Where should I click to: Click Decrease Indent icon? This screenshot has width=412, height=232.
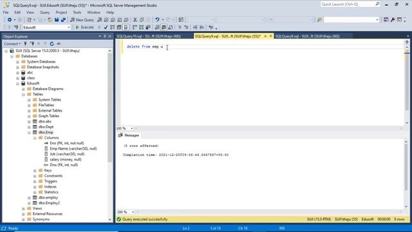point(195,27)
